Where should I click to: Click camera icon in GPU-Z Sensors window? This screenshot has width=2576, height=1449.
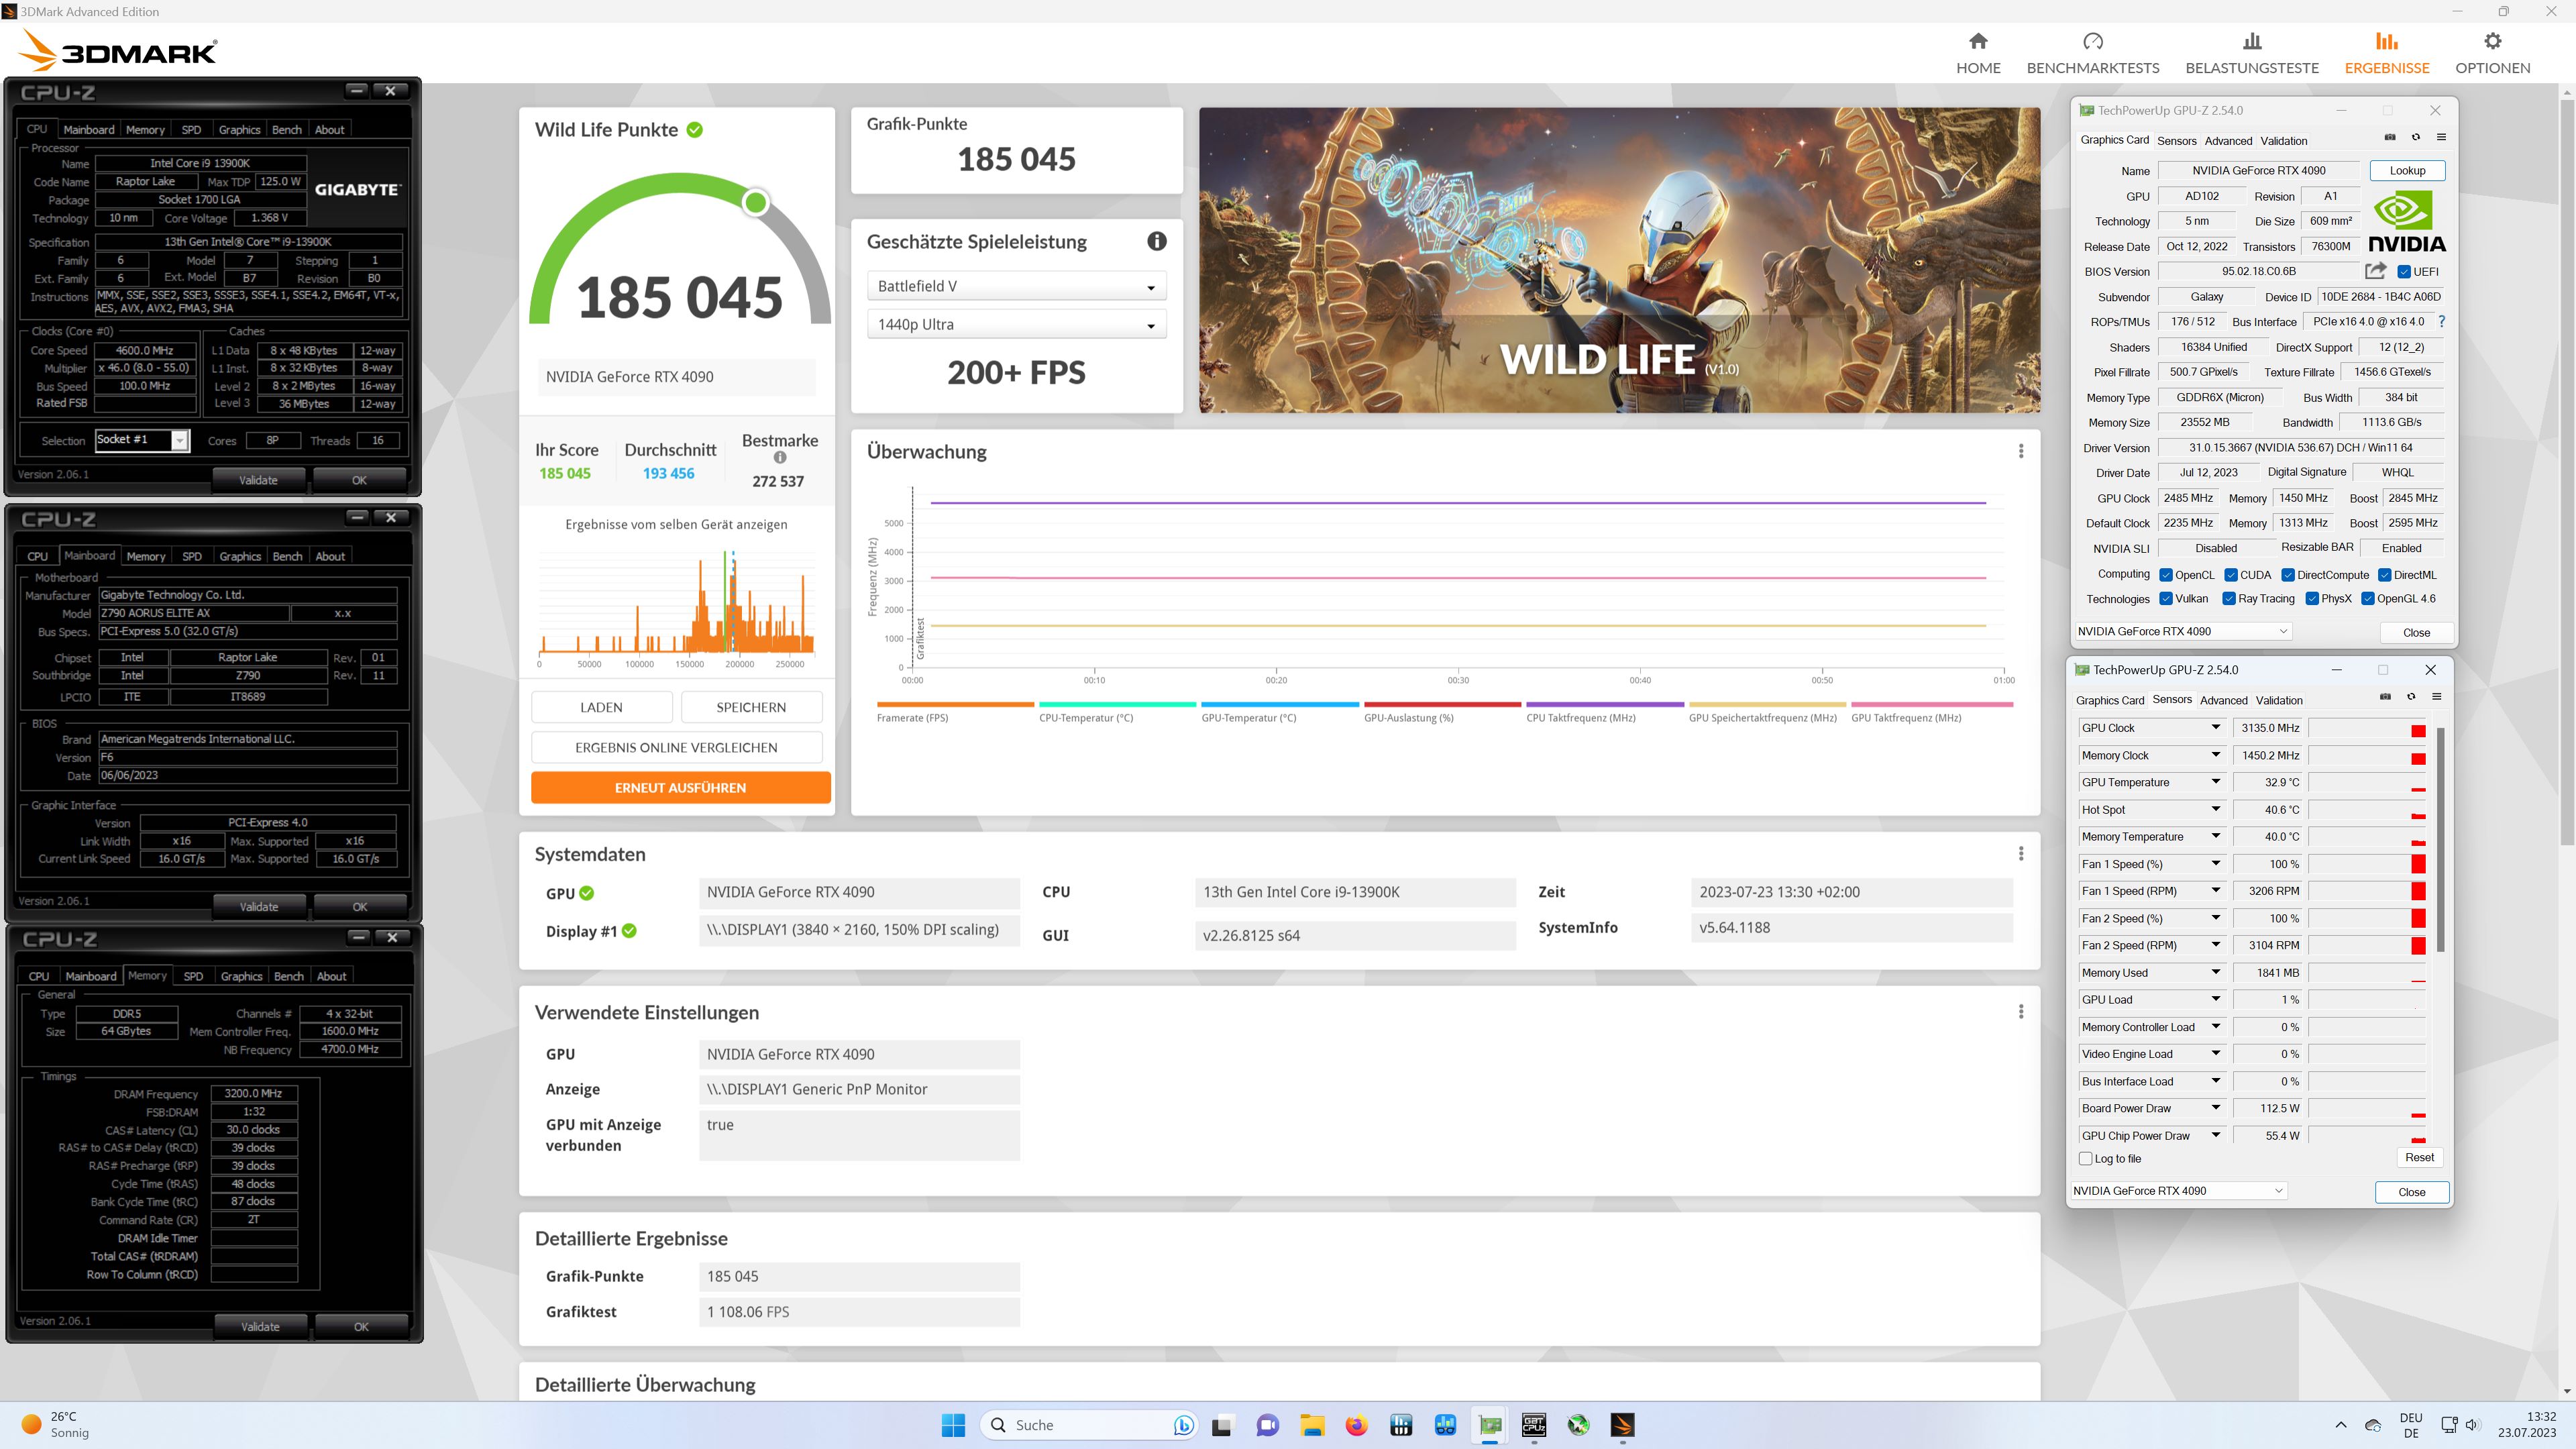[x=2385, y=697]
